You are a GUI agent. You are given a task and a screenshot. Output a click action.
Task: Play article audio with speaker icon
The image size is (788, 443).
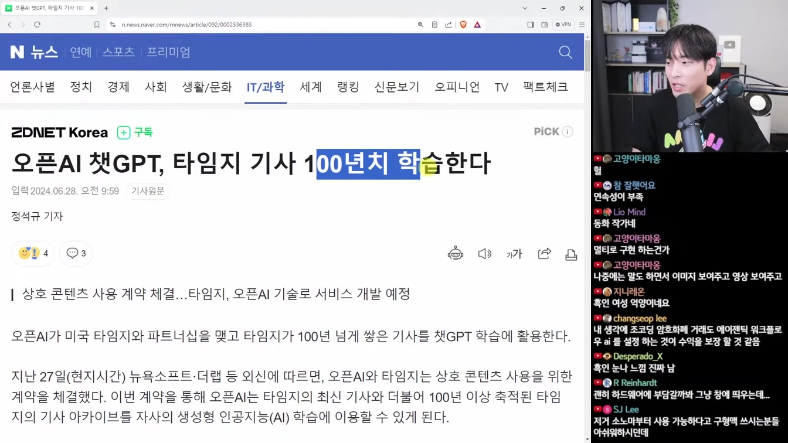pos(484,254)
